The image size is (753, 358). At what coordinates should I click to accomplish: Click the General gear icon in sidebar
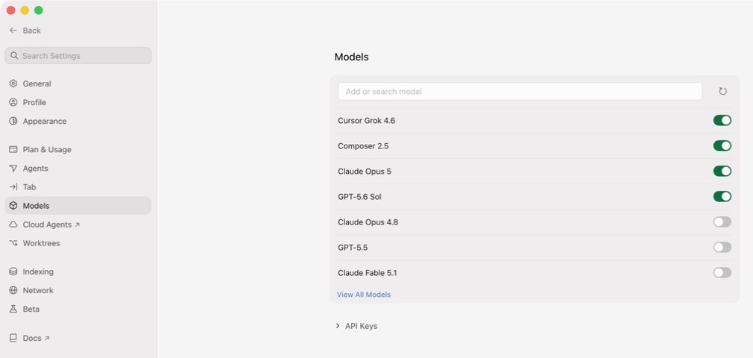pyautogui.click(x=13, y=84)
